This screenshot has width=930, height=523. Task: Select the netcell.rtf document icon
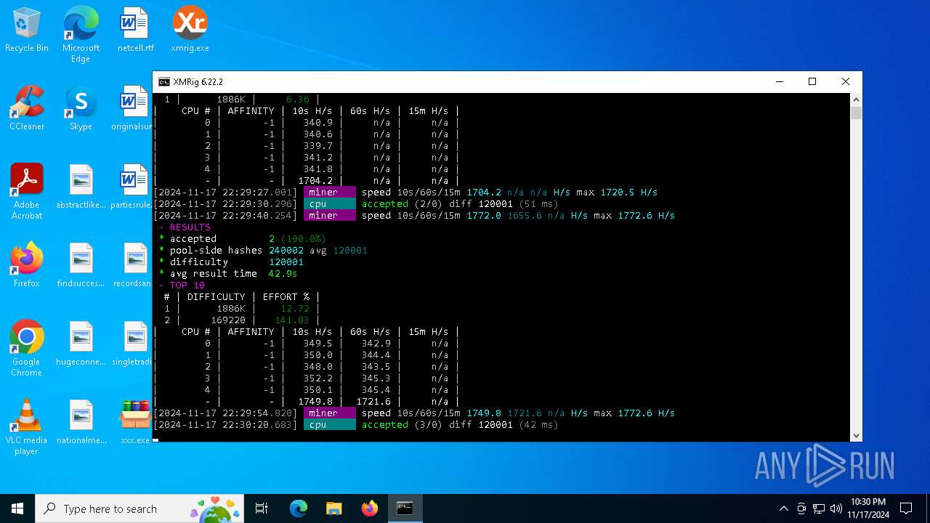tap(135, 31)
